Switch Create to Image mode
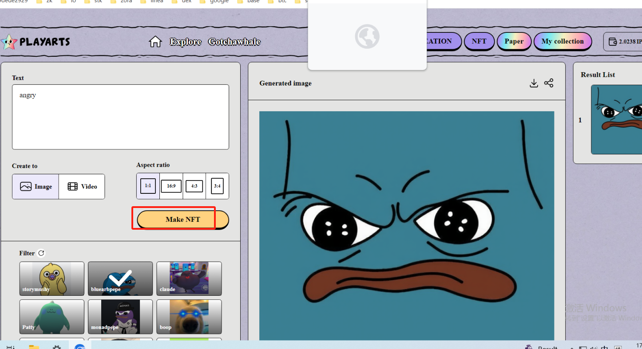This screenshot has height=349, width=642. tap(36, 187)
